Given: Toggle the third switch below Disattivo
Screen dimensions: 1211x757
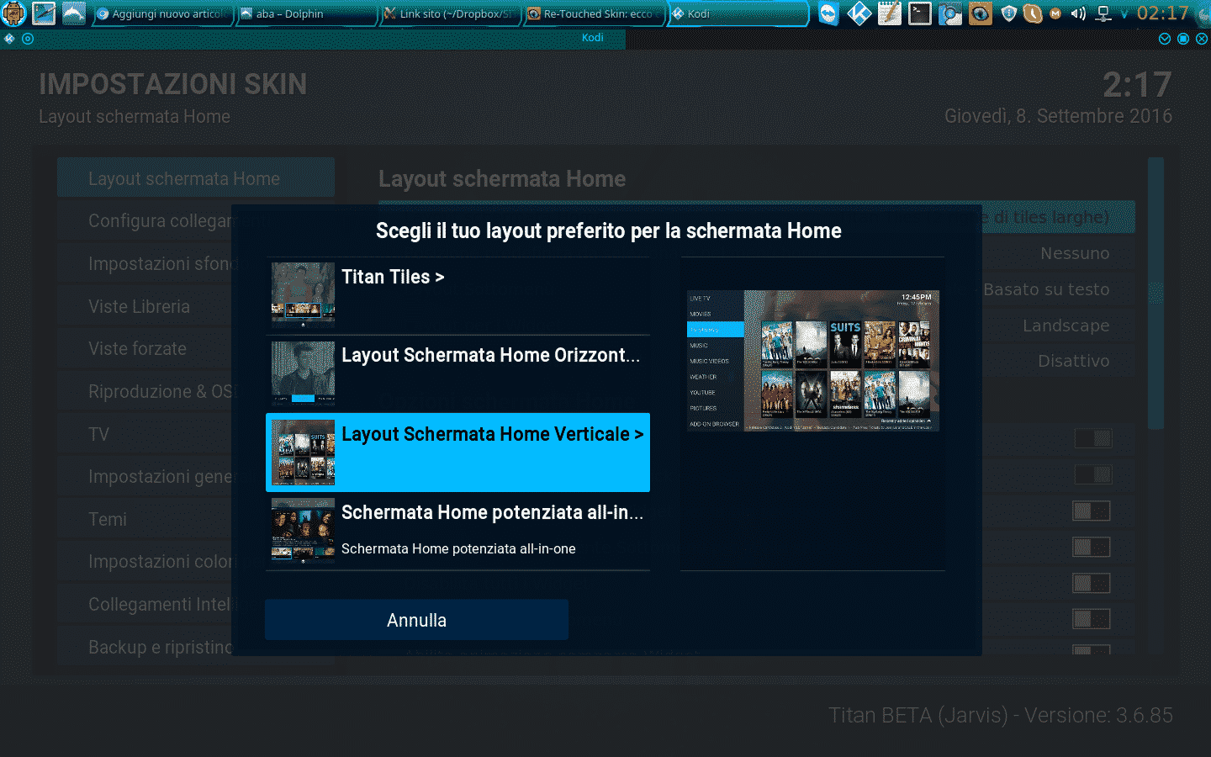Looking at the screenshot, I should [x=1092, y=511].
